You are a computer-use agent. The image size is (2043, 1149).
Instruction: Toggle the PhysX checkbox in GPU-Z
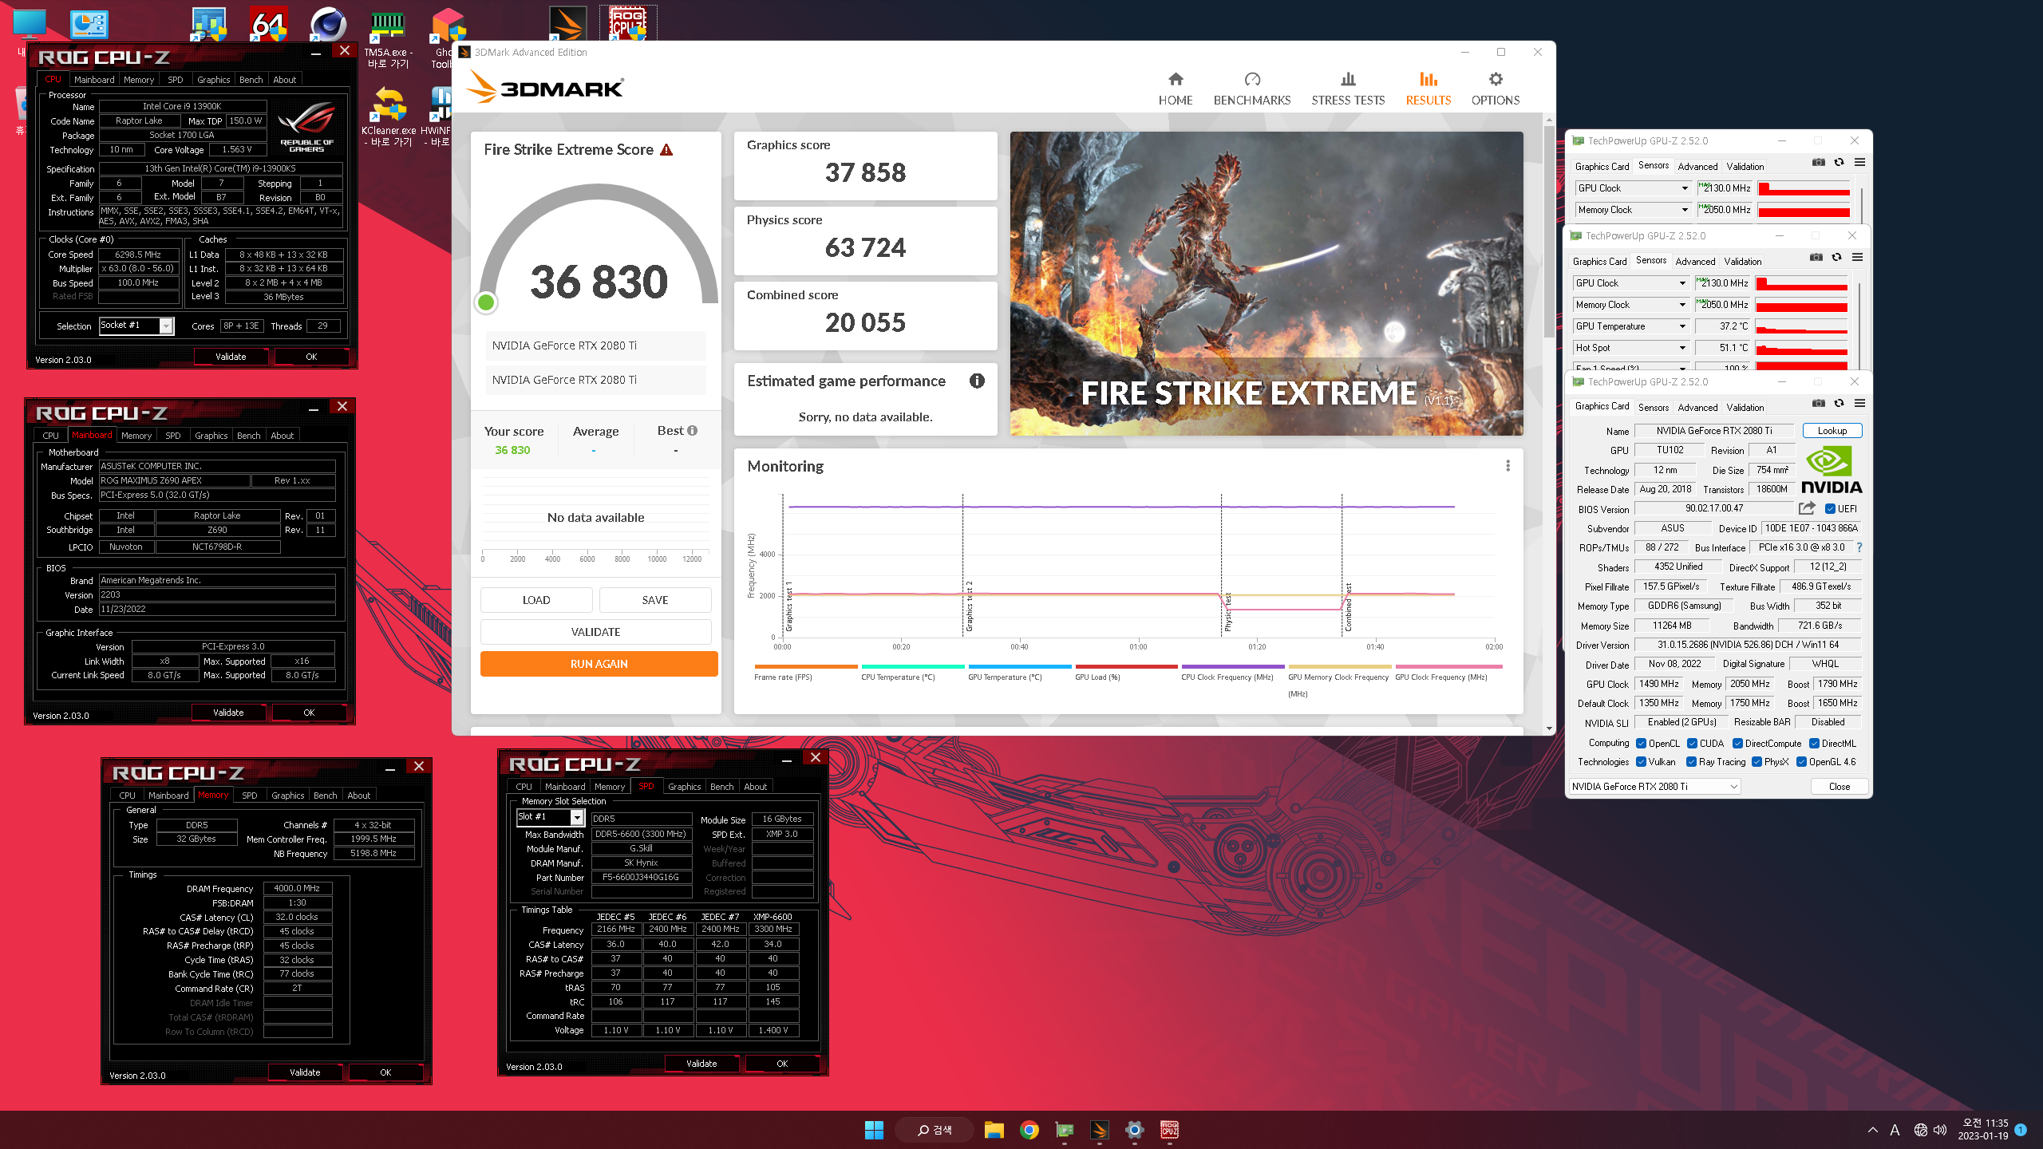1757,762
